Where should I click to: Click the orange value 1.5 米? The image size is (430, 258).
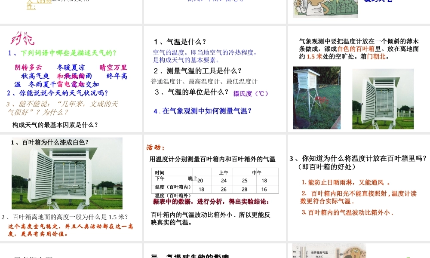[315, 57]
